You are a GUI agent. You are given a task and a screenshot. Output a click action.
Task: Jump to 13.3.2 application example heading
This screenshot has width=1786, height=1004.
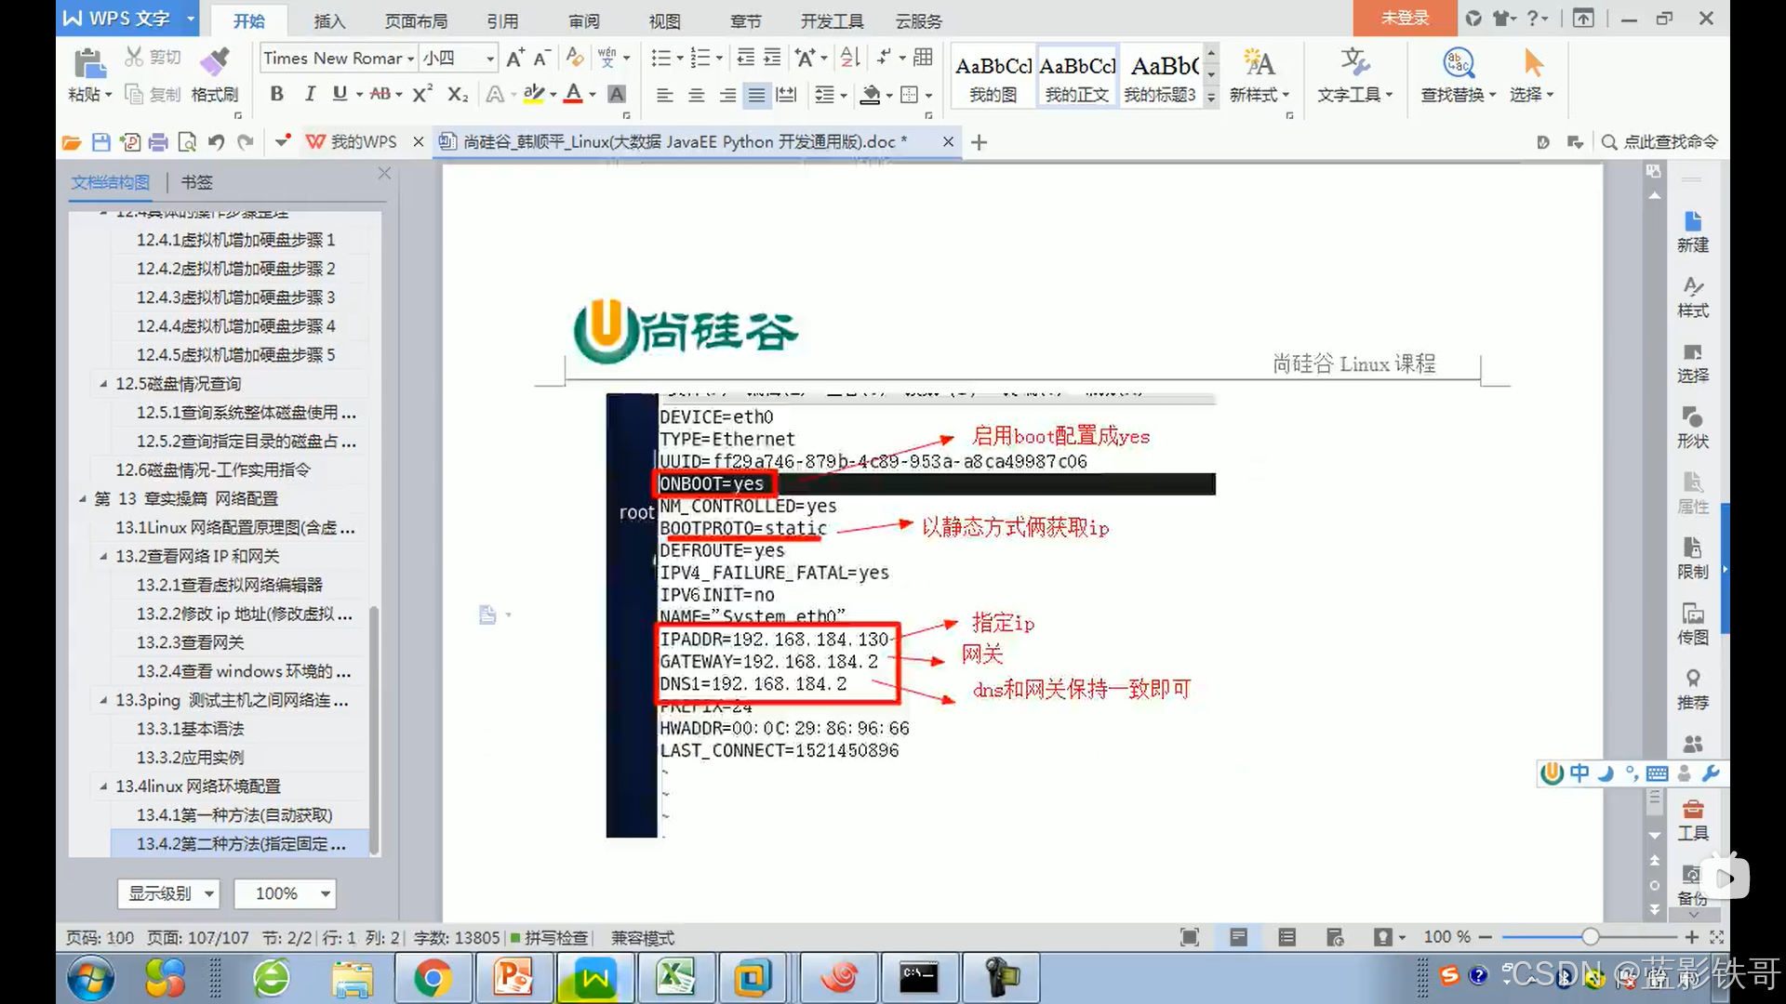tap(190, 758)
